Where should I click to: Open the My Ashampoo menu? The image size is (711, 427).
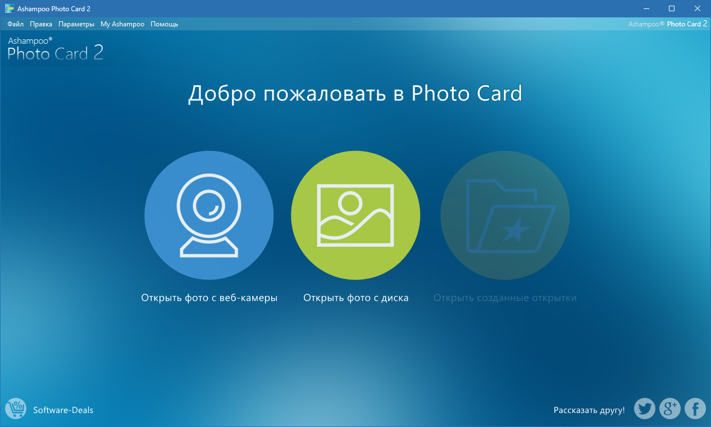click(122, 24)
